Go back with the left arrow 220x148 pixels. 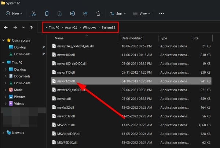6,28
